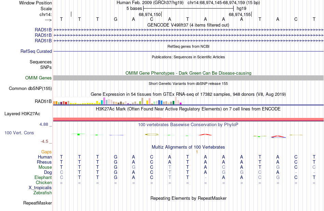Open the H3K27Ac Mark ENCODE track title
The width and height of the screenshot is (324, 211).
(188, 109)
